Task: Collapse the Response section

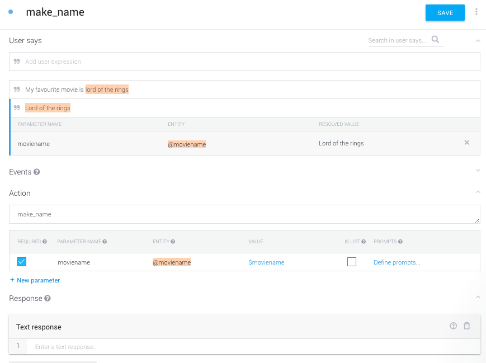Action: pos(478,298)
